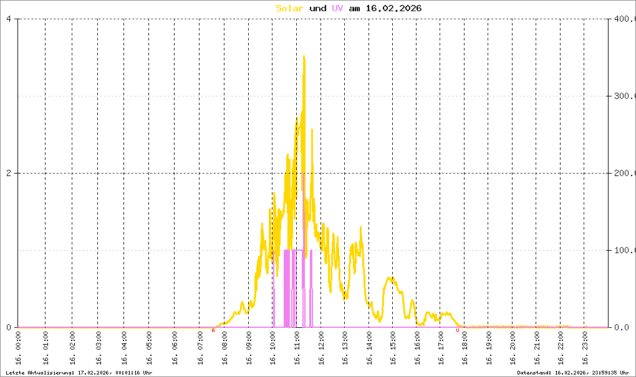Select the 16. 12:00 time axis label
This screenshot has height=377, width=636.
point(320,348)
